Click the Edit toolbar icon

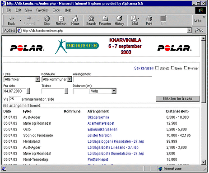tap(163, 21)
